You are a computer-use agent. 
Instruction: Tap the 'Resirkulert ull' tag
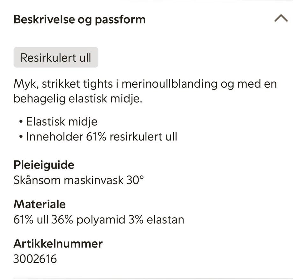point(56,58)
